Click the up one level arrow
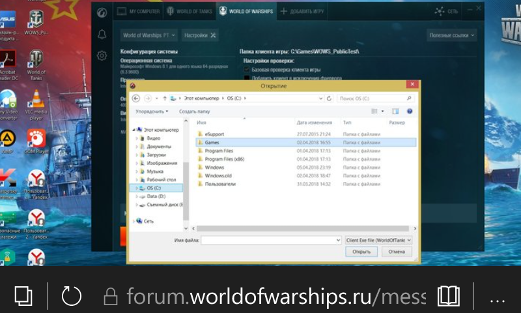The image size is (521, 313). (x=165, y=98)
